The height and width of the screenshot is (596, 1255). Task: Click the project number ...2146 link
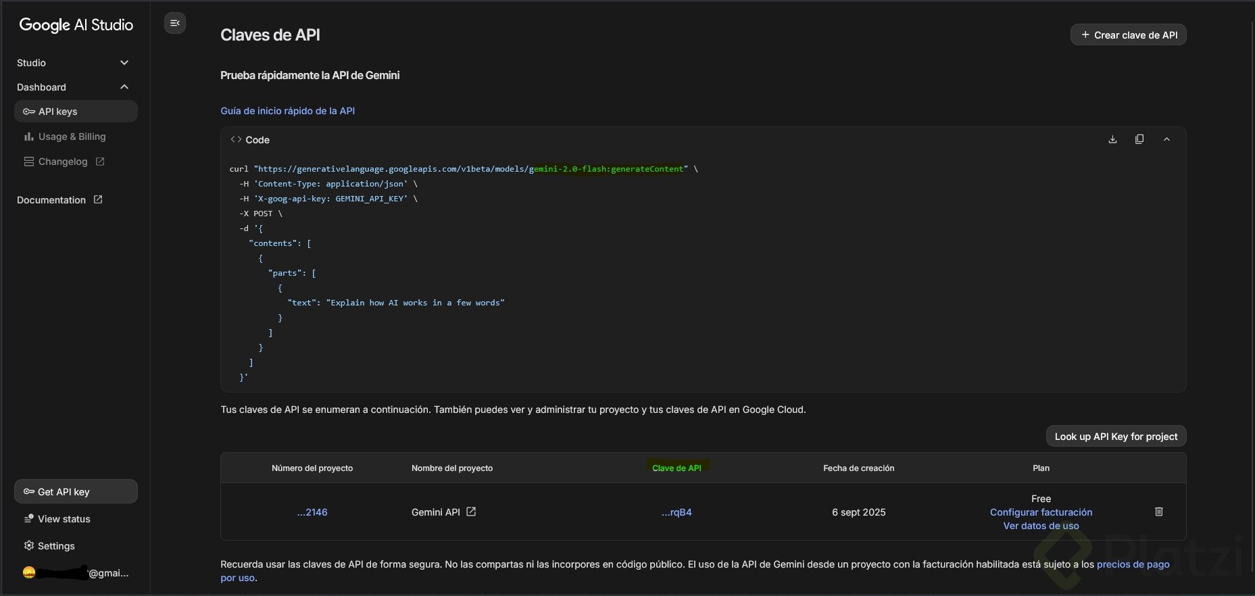coord(312,512)
